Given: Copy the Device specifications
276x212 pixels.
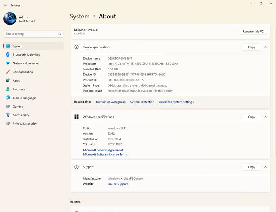Looking at the screenshot, I should (x=252, y=47).
